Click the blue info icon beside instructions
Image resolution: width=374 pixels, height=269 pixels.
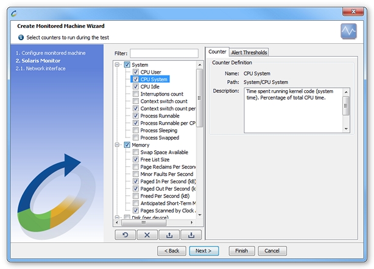[21, 37]
